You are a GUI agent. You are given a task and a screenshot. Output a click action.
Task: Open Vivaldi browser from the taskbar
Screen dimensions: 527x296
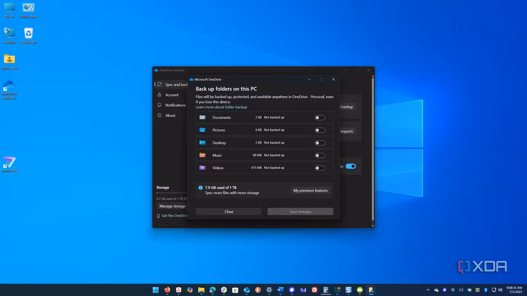click(315, 290)
